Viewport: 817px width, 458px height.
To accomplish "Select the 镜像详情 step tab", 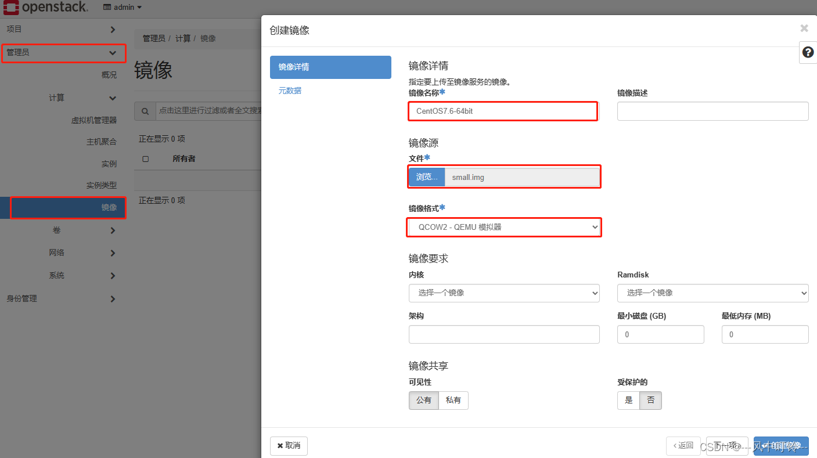I will pos(330,67).
